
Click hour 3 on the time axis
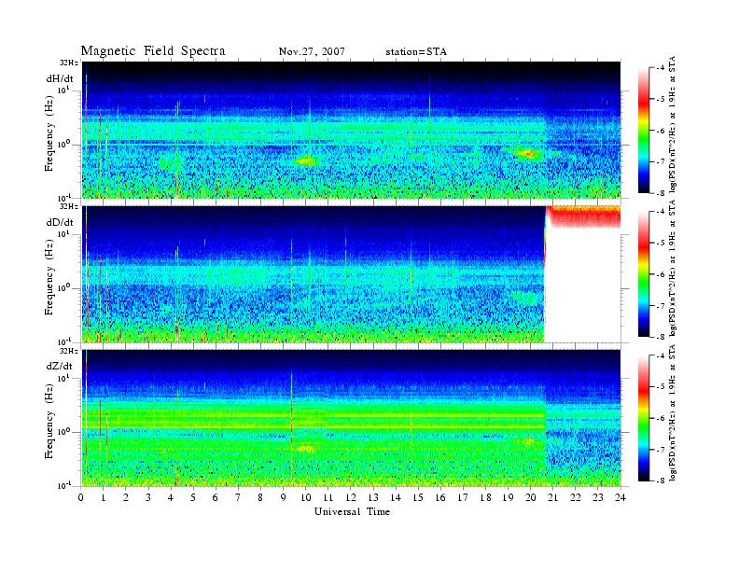click(148, 497)
